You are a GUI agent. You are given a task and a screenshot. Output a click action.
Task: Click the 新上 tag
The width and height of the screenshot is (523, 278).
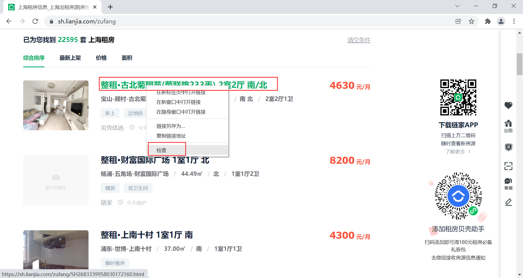110,113
